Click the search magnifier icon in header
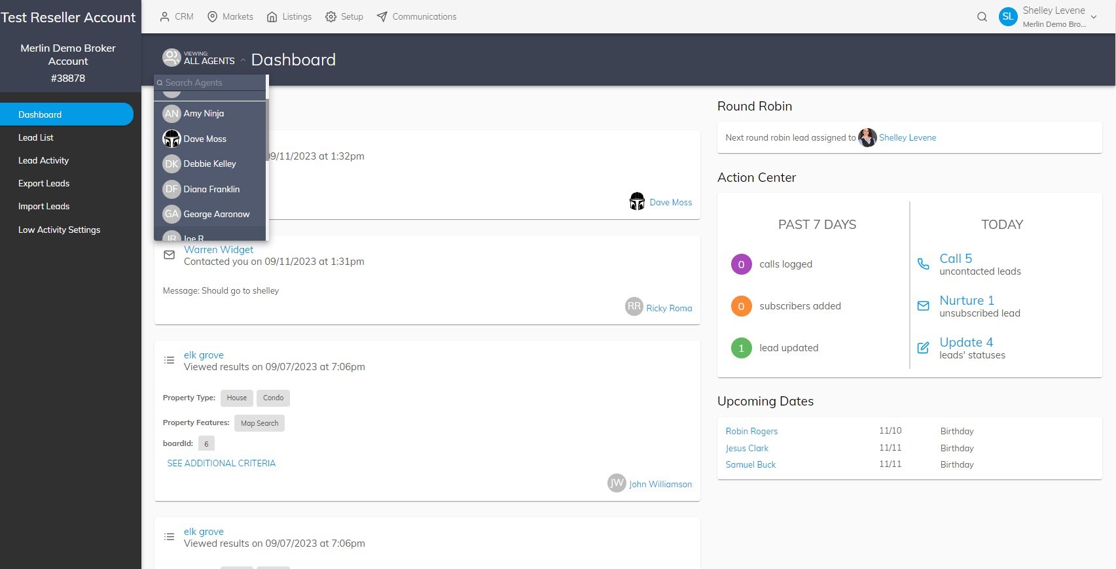This screenshot has width=1116, height=569. click(x=982, y=17)
